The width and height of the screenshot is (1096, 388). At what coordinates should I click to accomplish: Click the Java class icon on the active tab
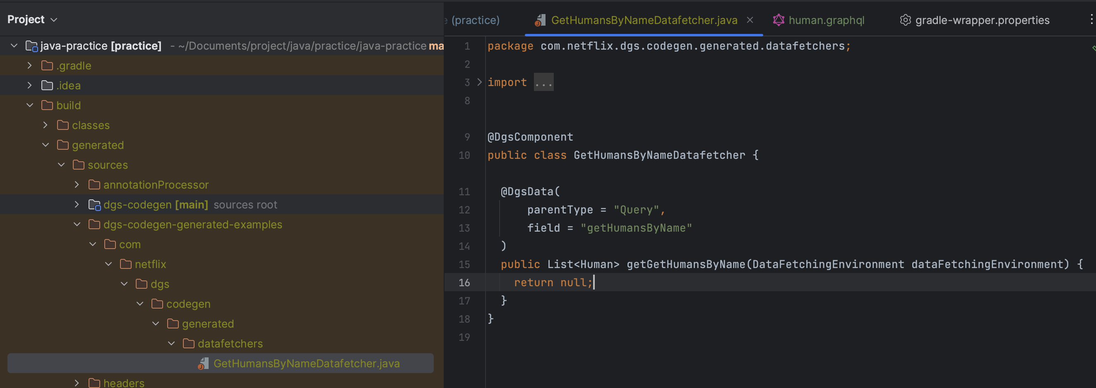(540, 19)
